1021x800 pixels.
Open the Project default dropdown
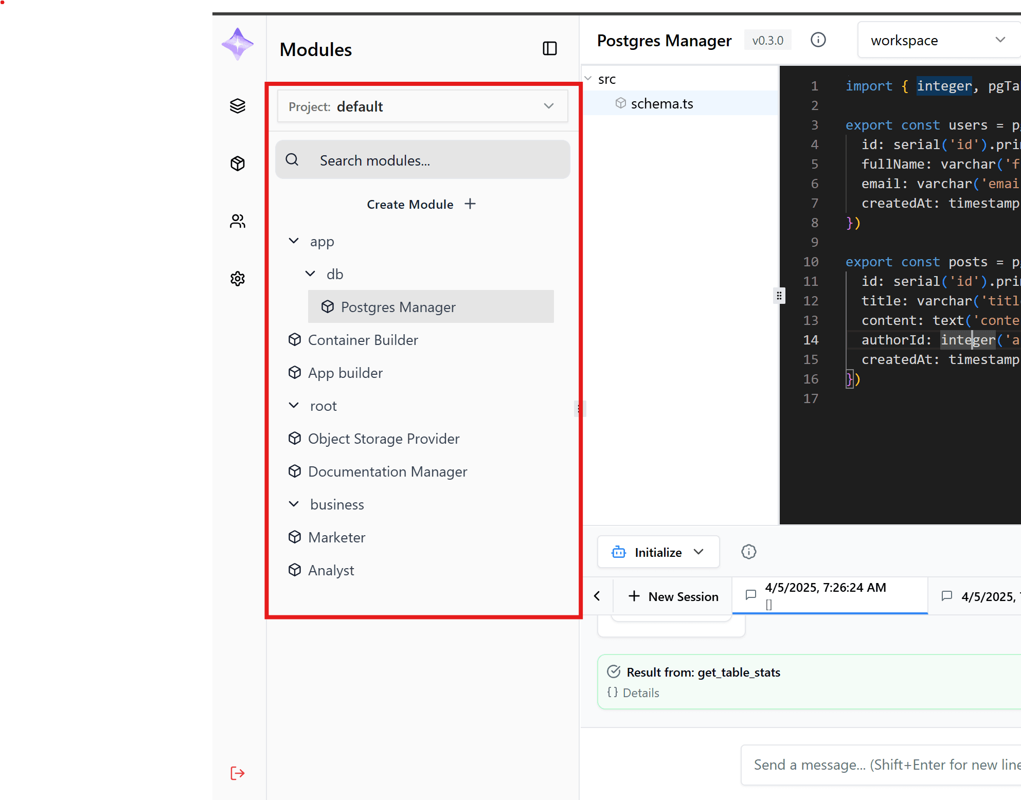422,106
